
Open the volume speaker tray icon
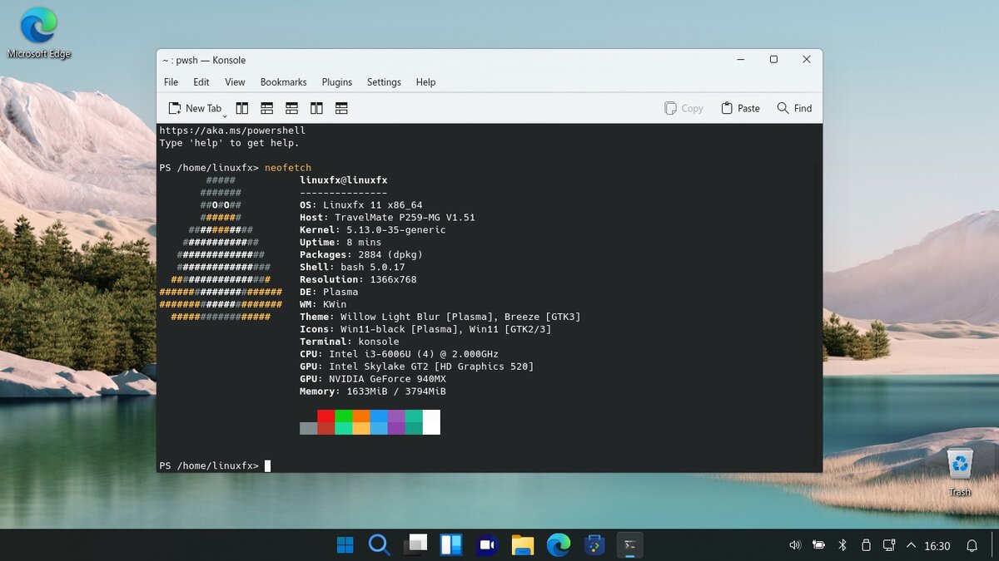[x=795, y=545]
